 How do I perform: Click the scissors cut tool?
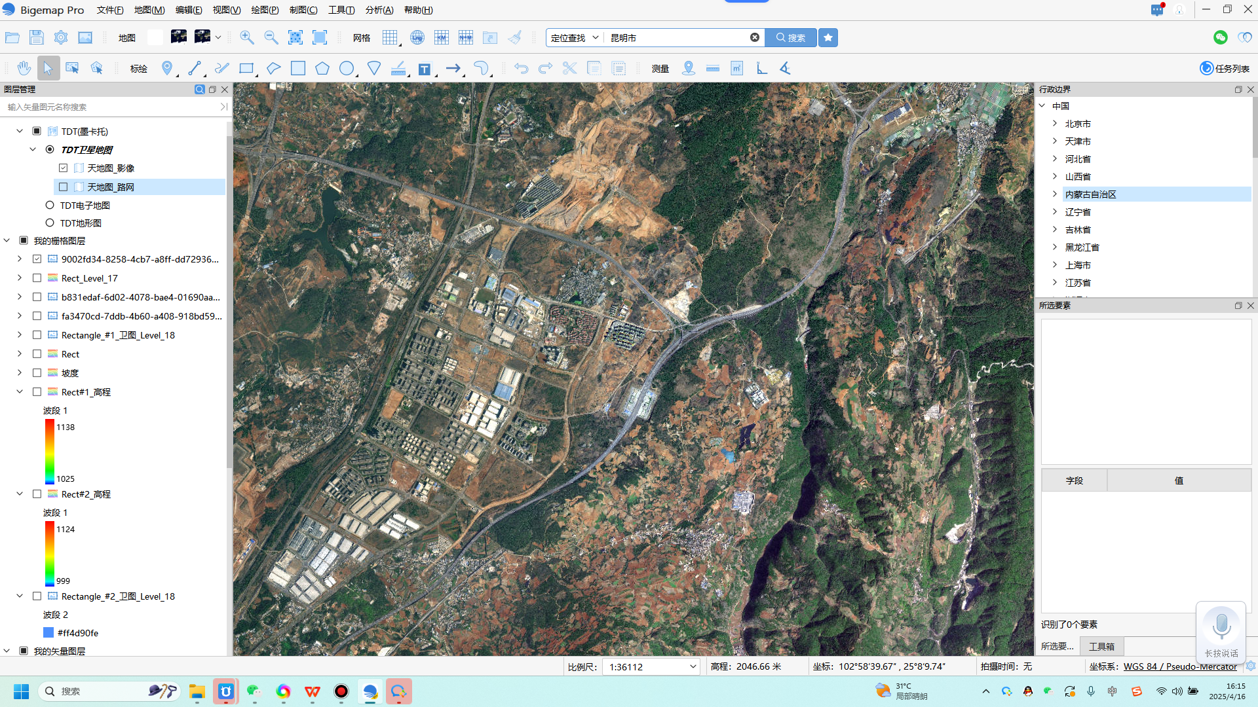point(569,68)
